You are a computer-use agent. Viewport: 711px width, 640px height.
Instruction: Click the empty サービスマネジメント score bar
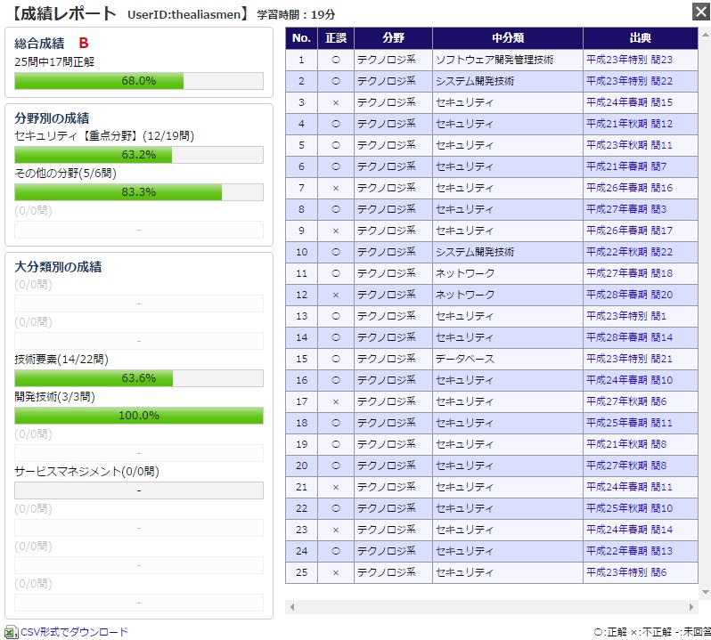point(139,490)
